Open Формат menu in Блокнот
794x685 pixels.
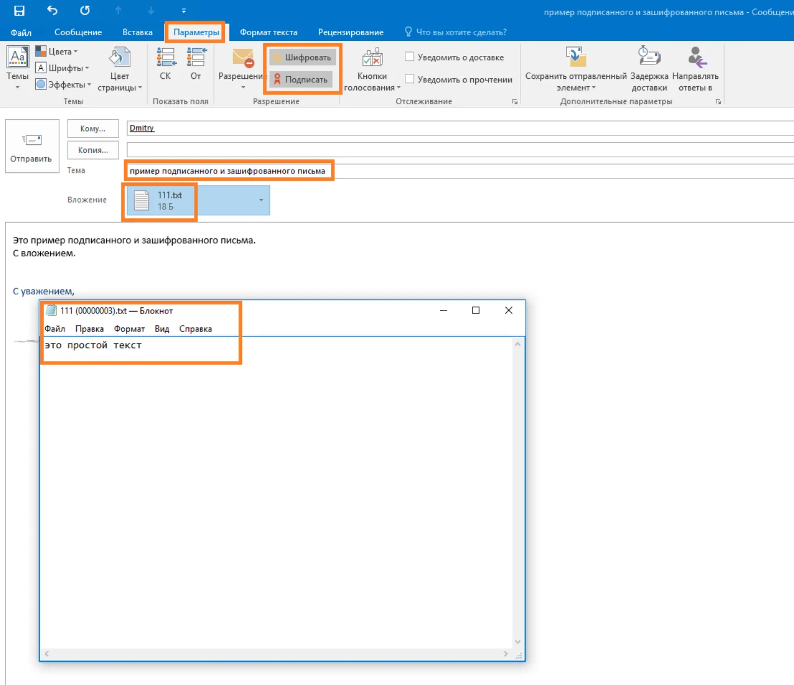point(129,329)
